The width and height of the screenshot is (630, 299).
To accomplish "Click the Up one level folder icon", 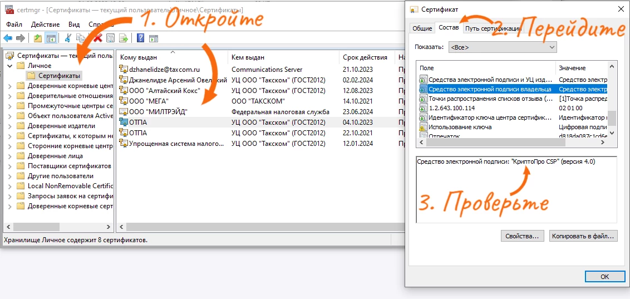I will tap(37, 38).
